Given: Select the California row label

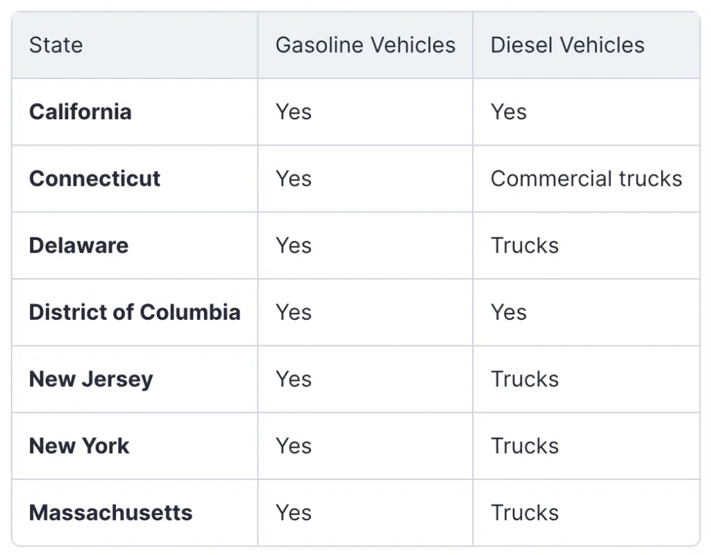Looking at the screenshot, I should [x=80, y=112].
